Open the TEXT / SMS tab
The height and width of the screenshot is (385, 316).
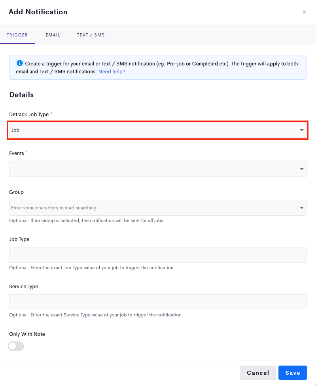91,35
